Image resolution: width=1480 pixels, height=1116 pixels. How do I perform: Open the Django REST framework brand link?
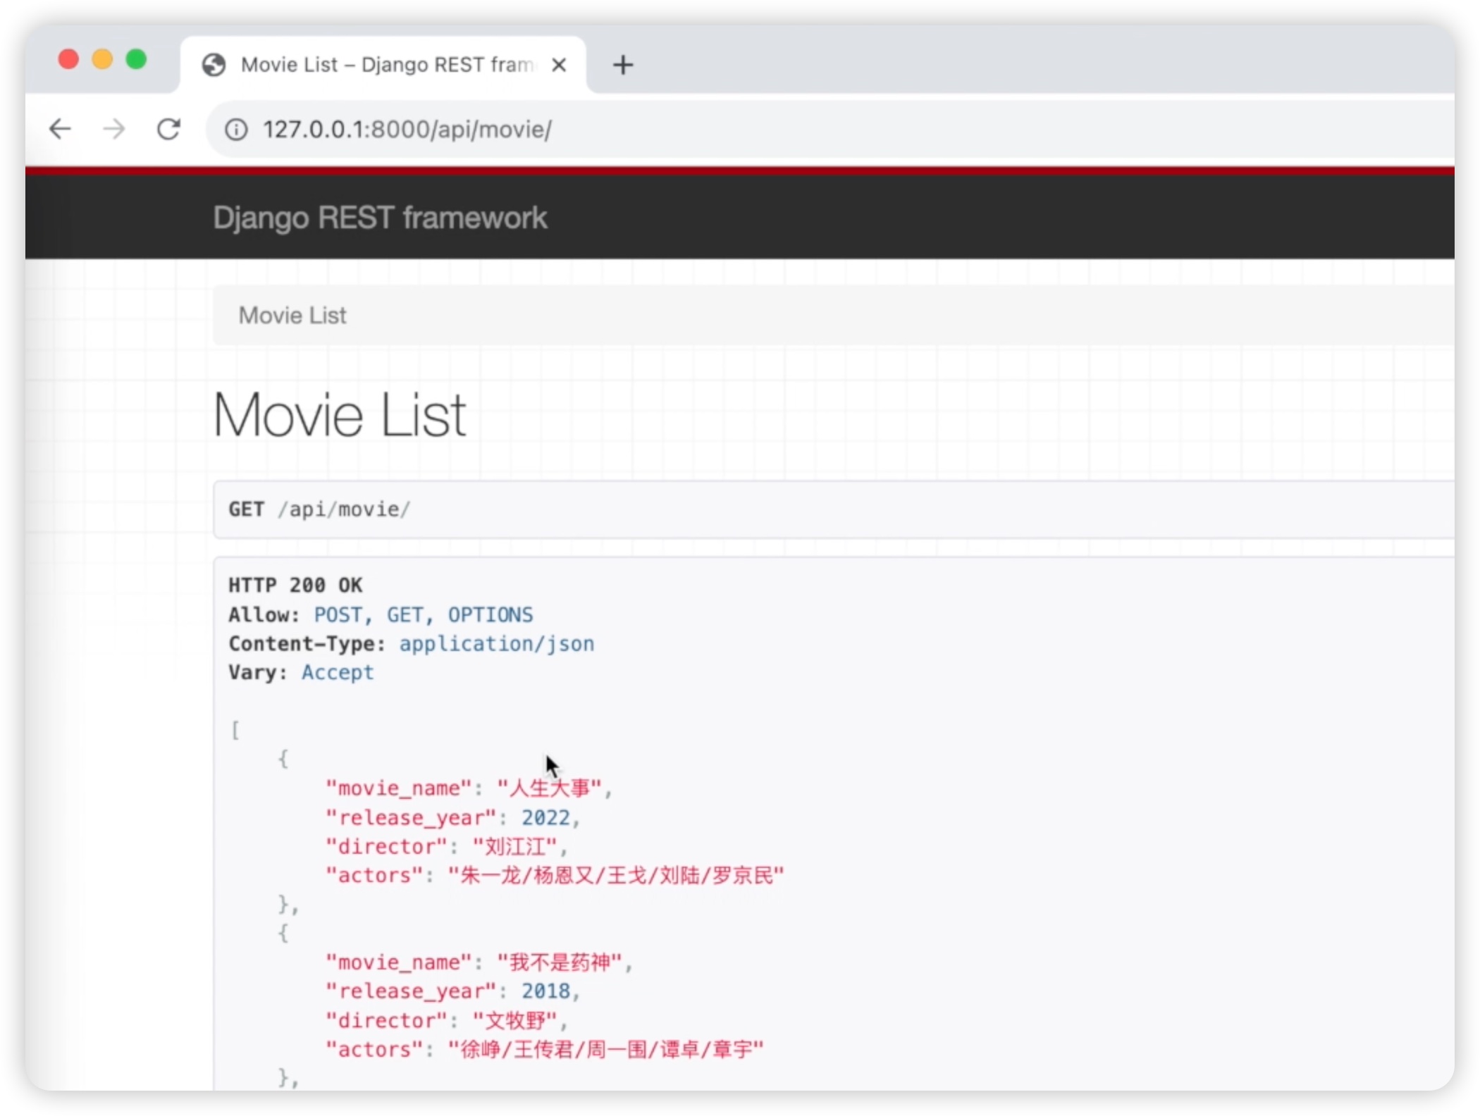click(380, 218)
